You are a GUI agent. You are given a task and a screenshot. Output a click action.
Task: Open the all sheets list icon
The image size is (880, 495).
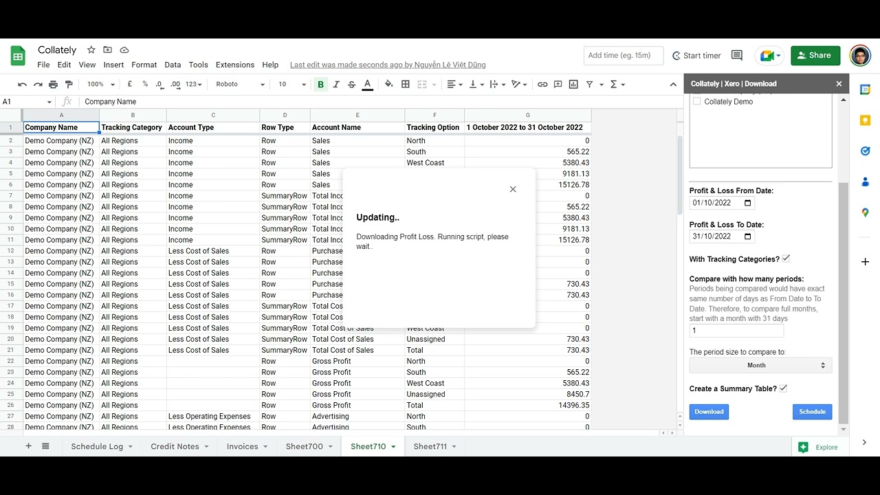[45, 446]
